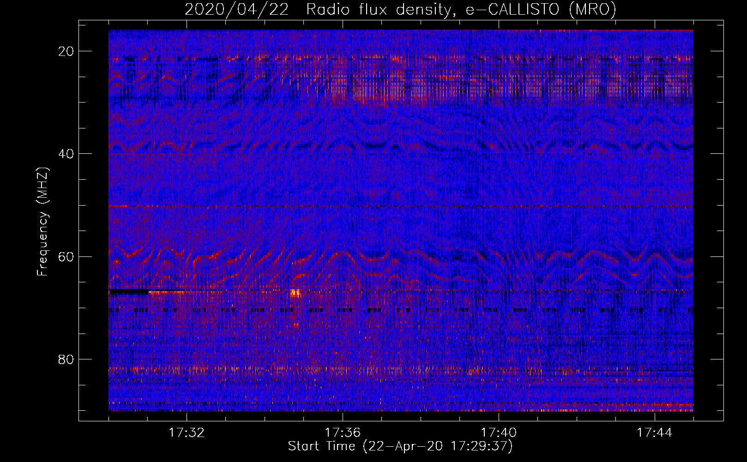The height and width of the screenshot is (462, 747).
Task: Click the 40 MHz frequency tick label
Action: coord(66,154)
